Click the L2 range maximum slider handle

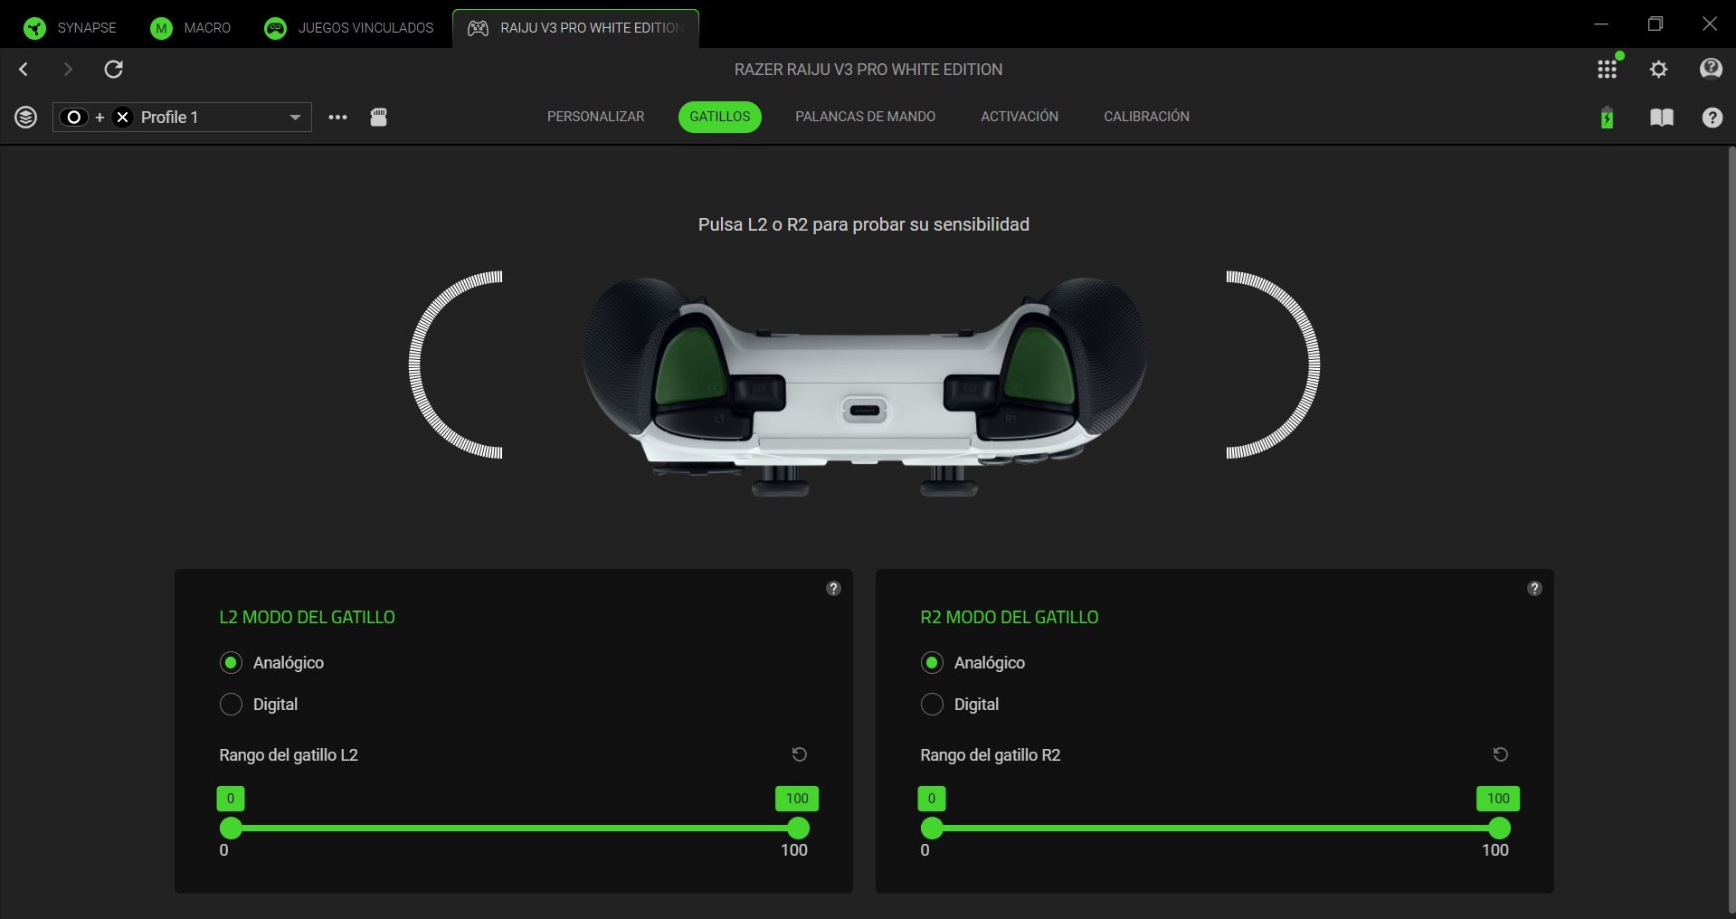[x=798, y=828]
